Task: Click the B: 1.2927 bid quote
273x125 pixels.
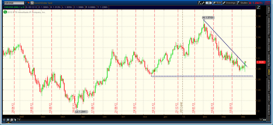Action: pyautogui.click(x=256, y=3)
